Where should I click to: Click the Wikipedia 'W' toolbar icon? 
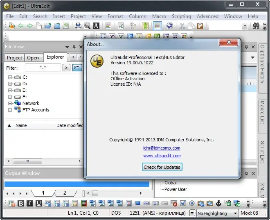[121, 36]
